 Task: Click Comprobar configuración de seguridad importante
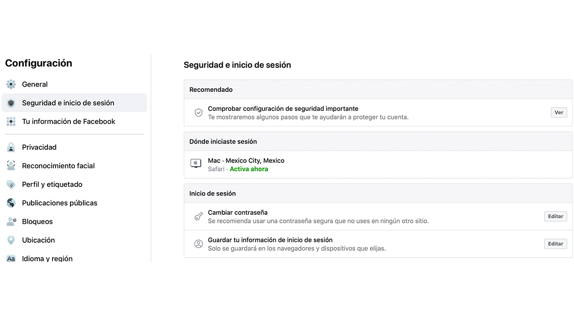283,109
